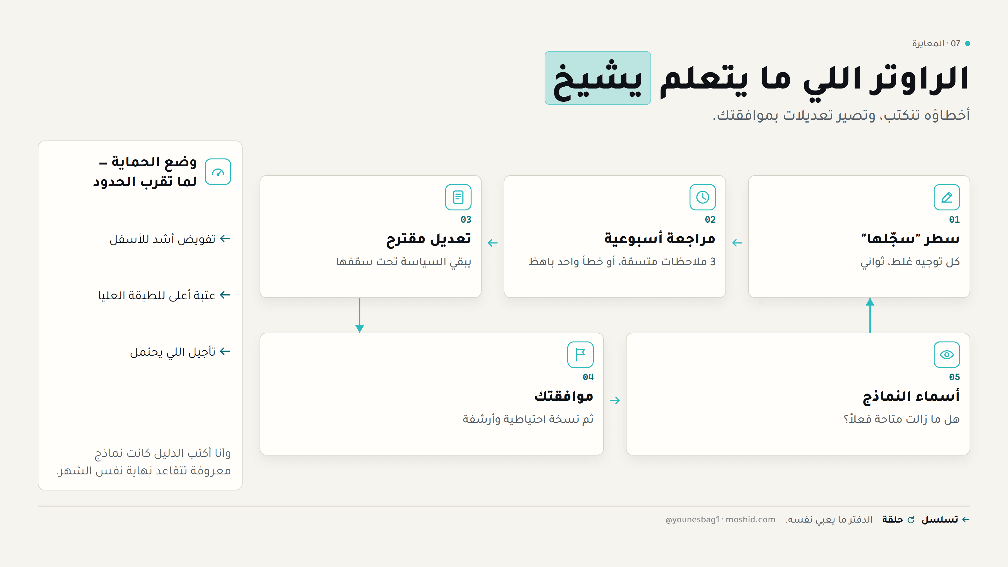Click the teal dot next to 07 · المعايرة
The image size is (1008, 567).
tap(967, 43)
